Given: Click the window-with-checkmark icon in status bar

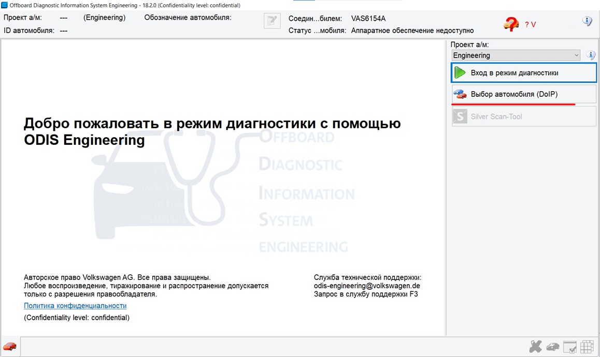Looking at the screenshot, I should tap(570, 347).
